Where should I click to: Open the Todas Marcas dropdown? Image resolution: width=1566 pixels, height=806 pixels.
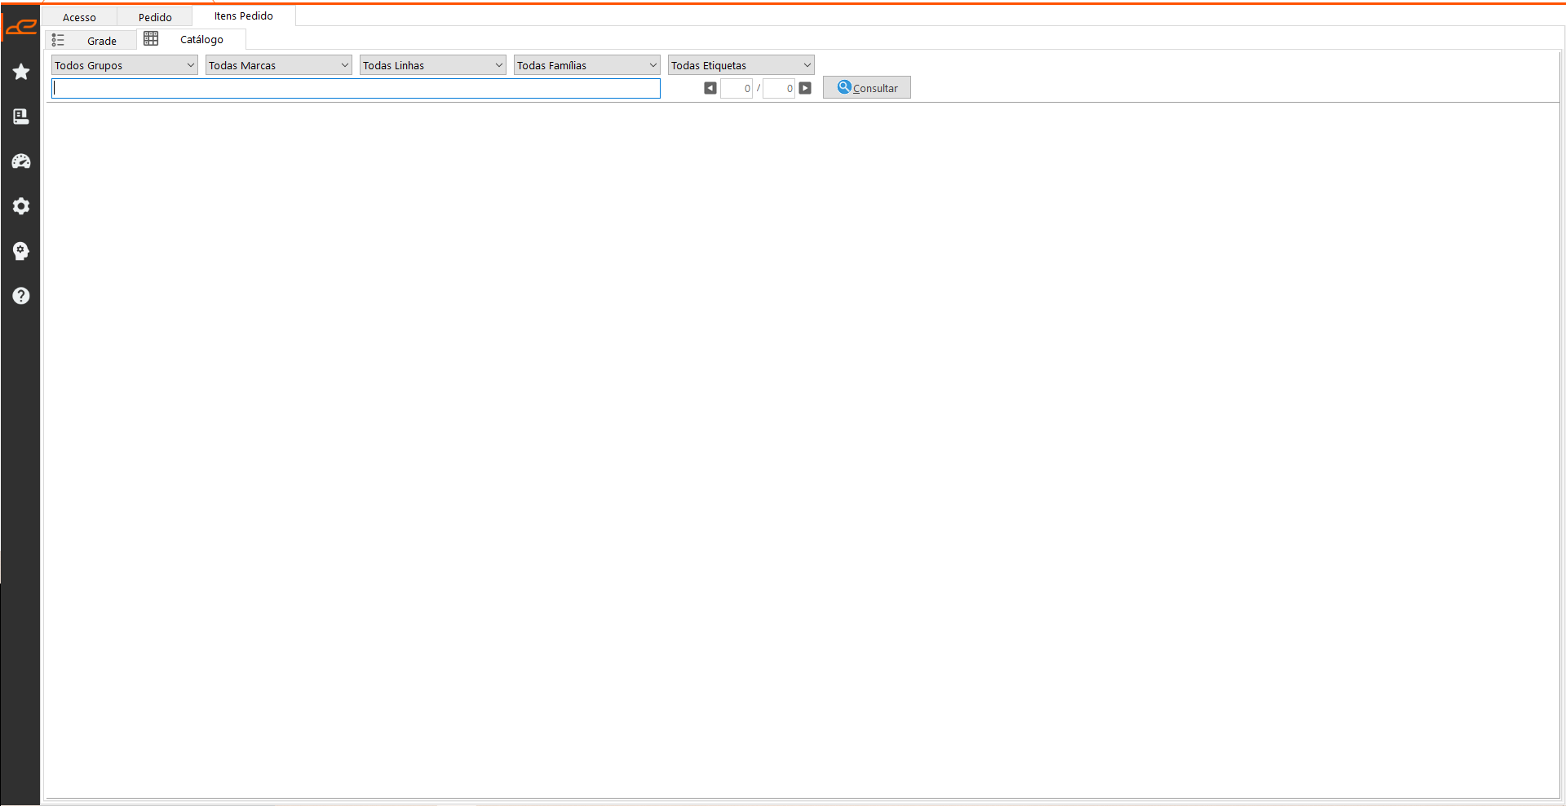click(x=278, y=65)
